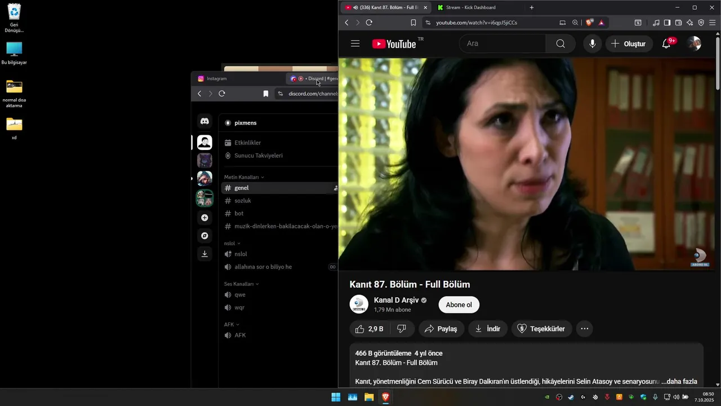
Task: Open more actions three-dot button
Action: tap(584, 329)
